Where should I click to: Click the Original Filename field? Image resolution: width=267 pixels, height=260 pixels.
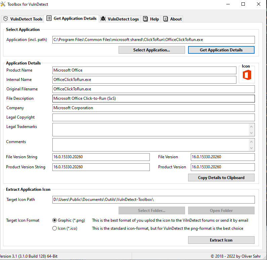click(x=153, y=89)
